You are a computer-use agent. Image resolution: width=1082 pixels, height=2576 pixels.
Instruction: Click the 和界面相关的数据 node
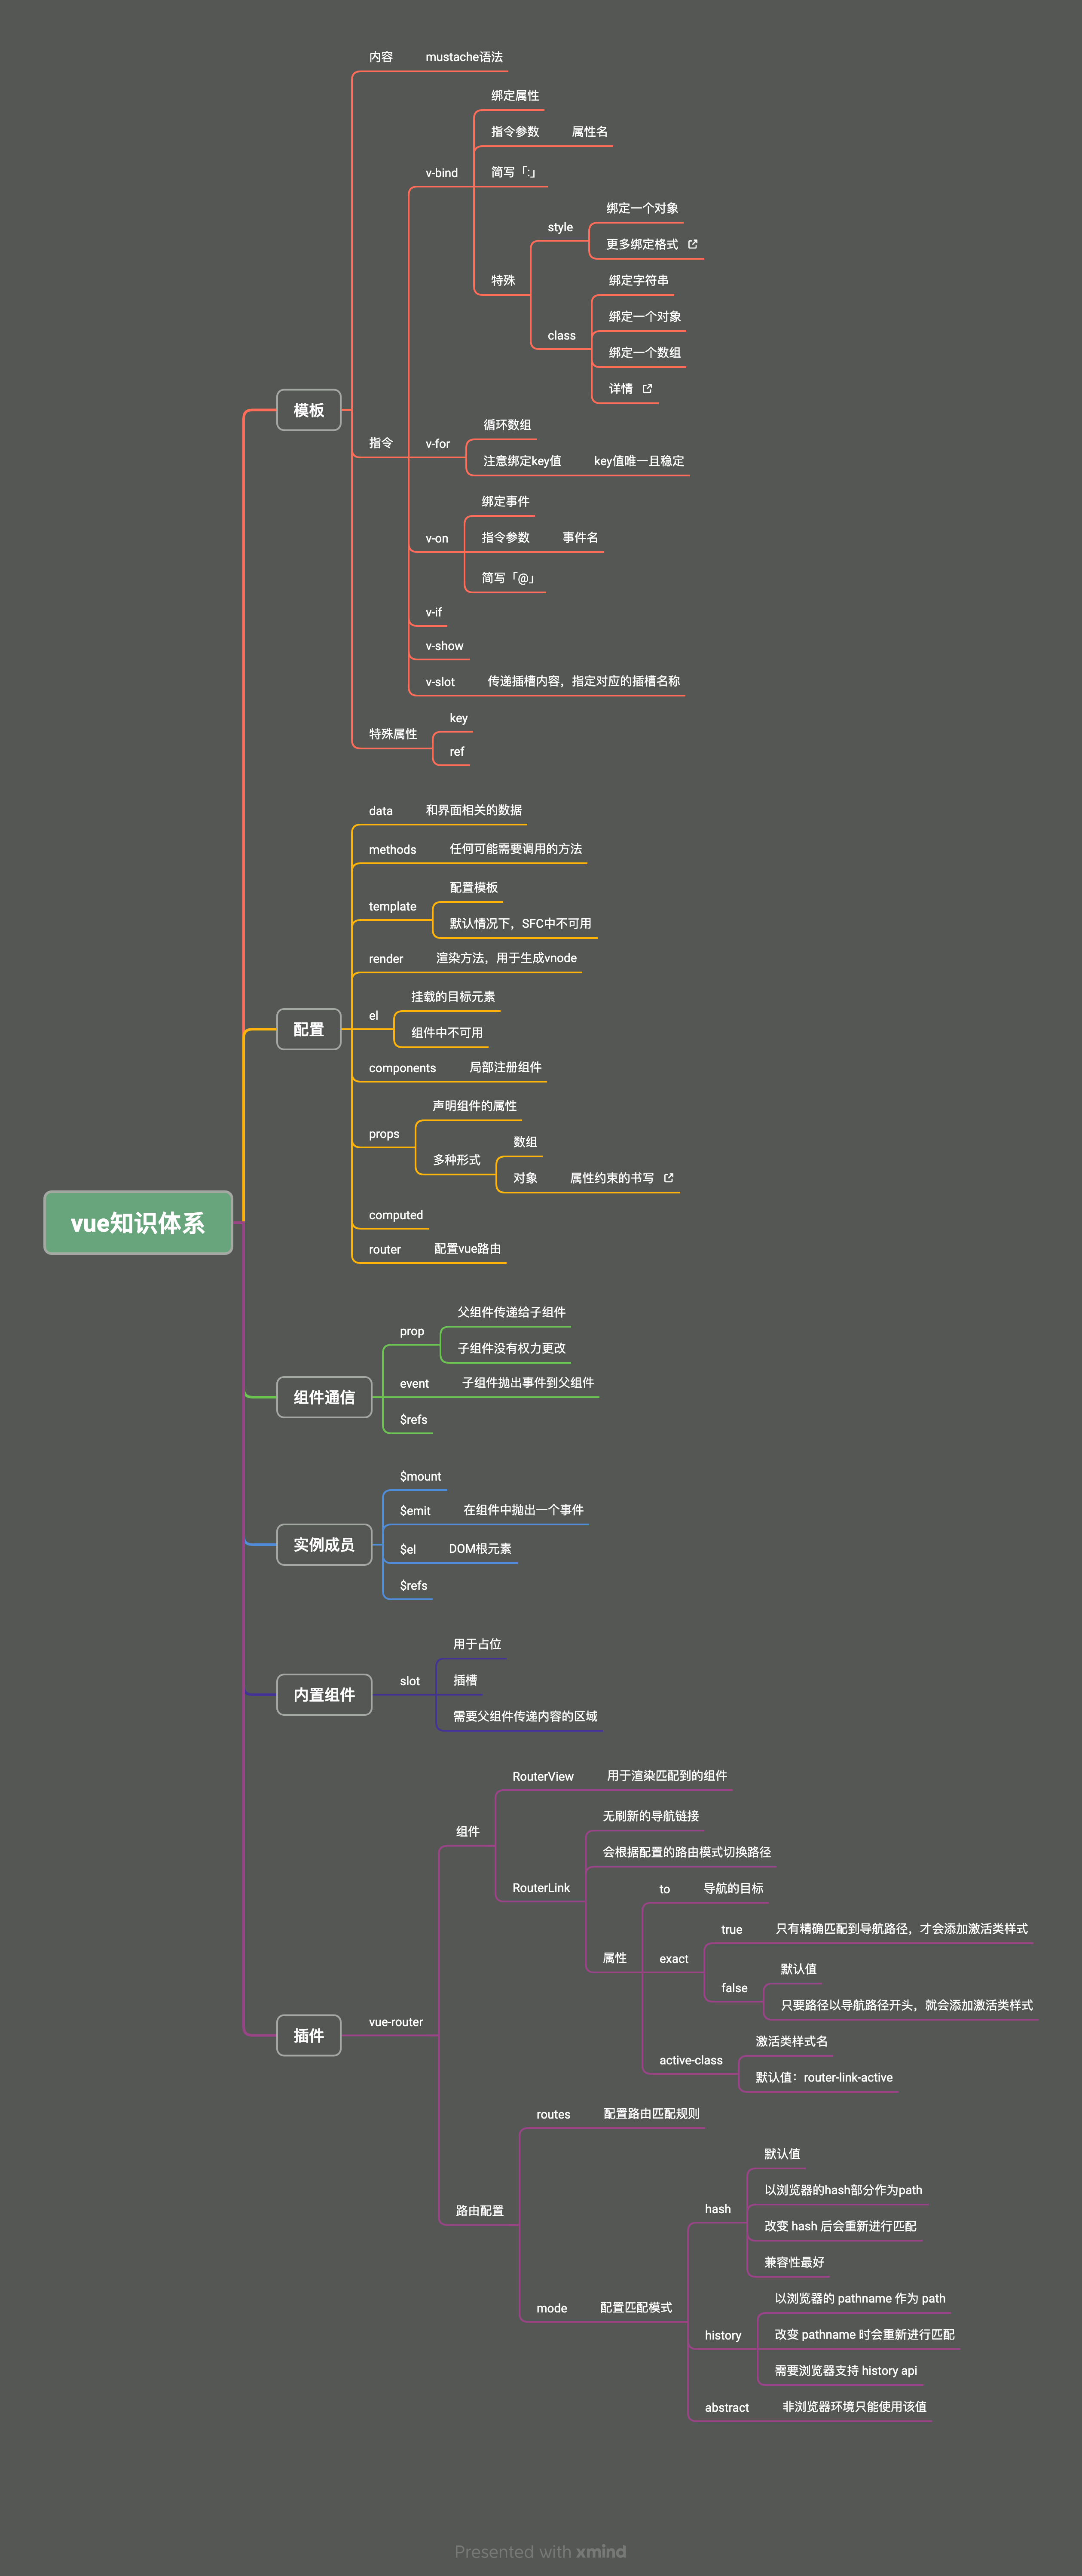(474, 810)
